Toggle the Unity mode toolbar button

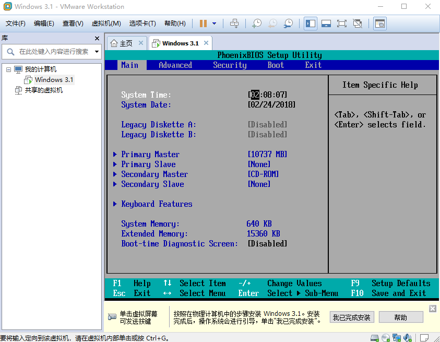(x=358, y=23)
